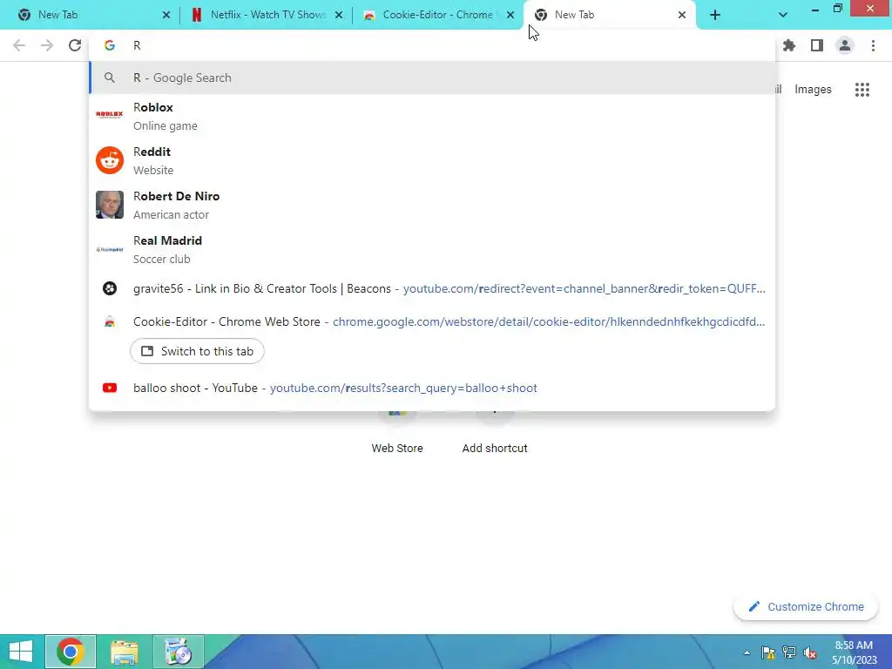Open the Windows Start menu
This screenshot has height=669, width=892.
pyautogui.click(x=21, y=652)
